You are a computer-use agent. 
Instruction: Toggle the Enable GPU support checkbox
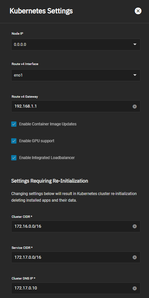click(x=14, y=141)
